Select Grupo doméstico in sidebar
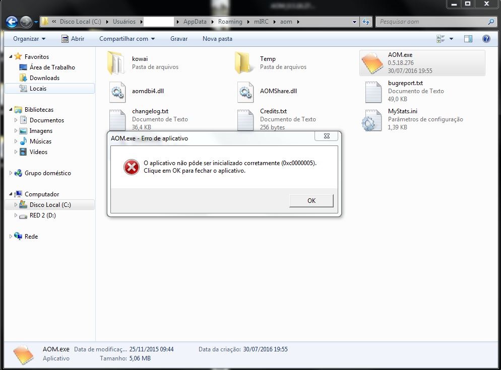This screenshot has height=370, width=501. 47,173
